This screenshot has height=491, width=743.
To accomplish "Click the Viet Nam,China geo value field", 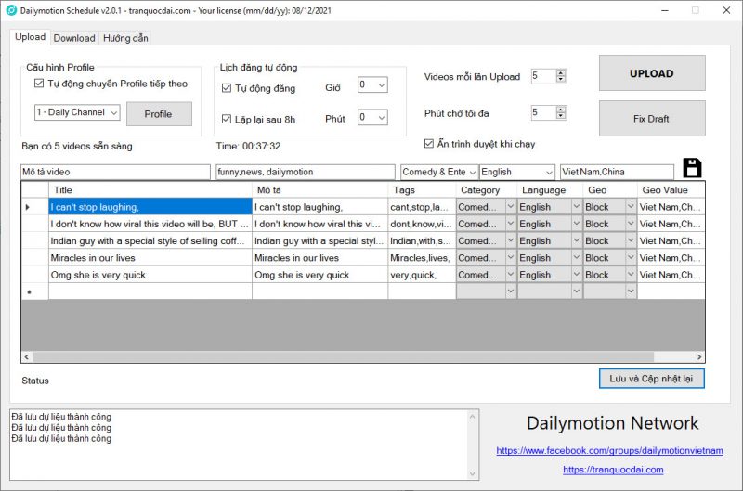I will click(x=617, y=172).
